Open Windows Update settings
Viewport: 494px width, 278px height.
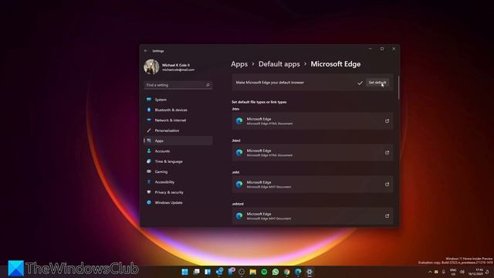click(x=178, y=202)
